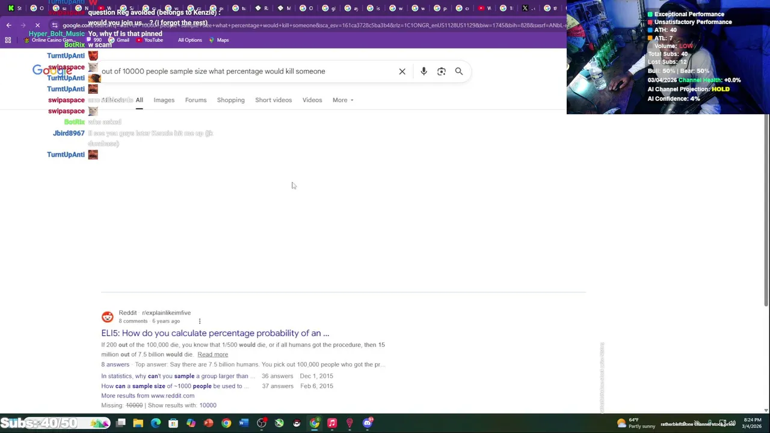Open Maps bookmark
The image size is (770, 433).
[219, 40]
